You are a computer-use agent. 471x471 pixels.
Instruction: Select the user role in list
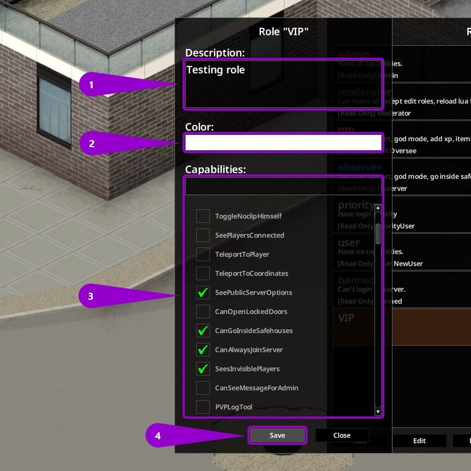tap(402, 252)
